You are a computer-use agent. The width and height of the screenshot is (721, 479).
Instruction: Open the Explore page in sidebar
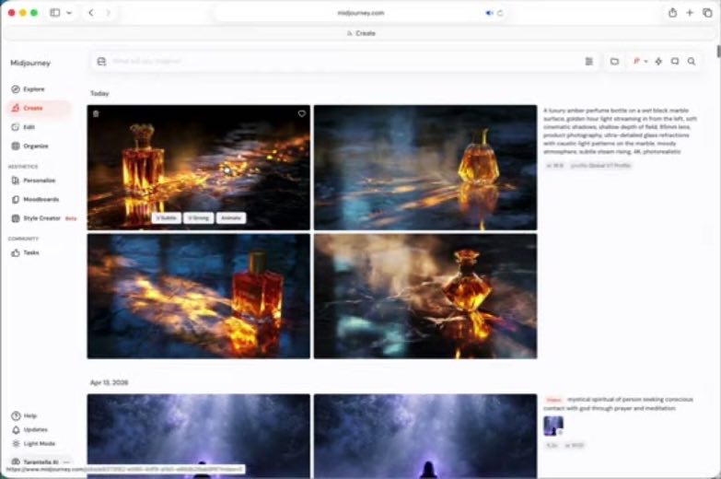coord(28,89)
